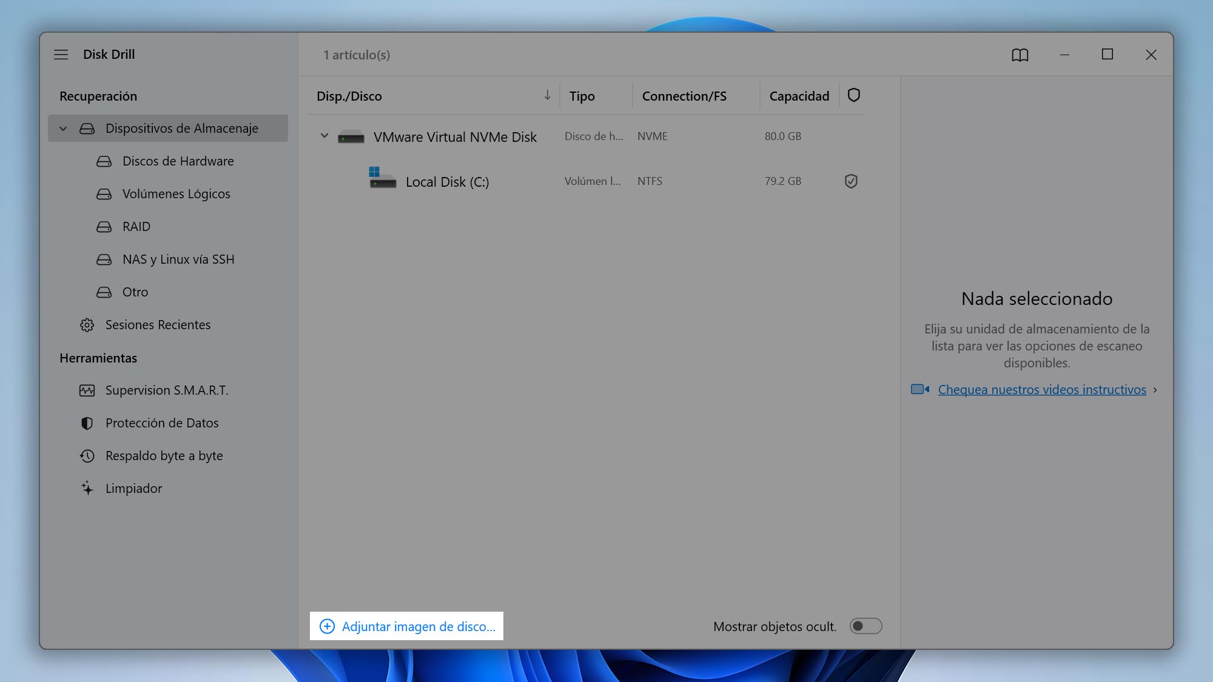Click the NTFS file system cell
This screenshot has height=682, width=1213.
coord(650,181)
